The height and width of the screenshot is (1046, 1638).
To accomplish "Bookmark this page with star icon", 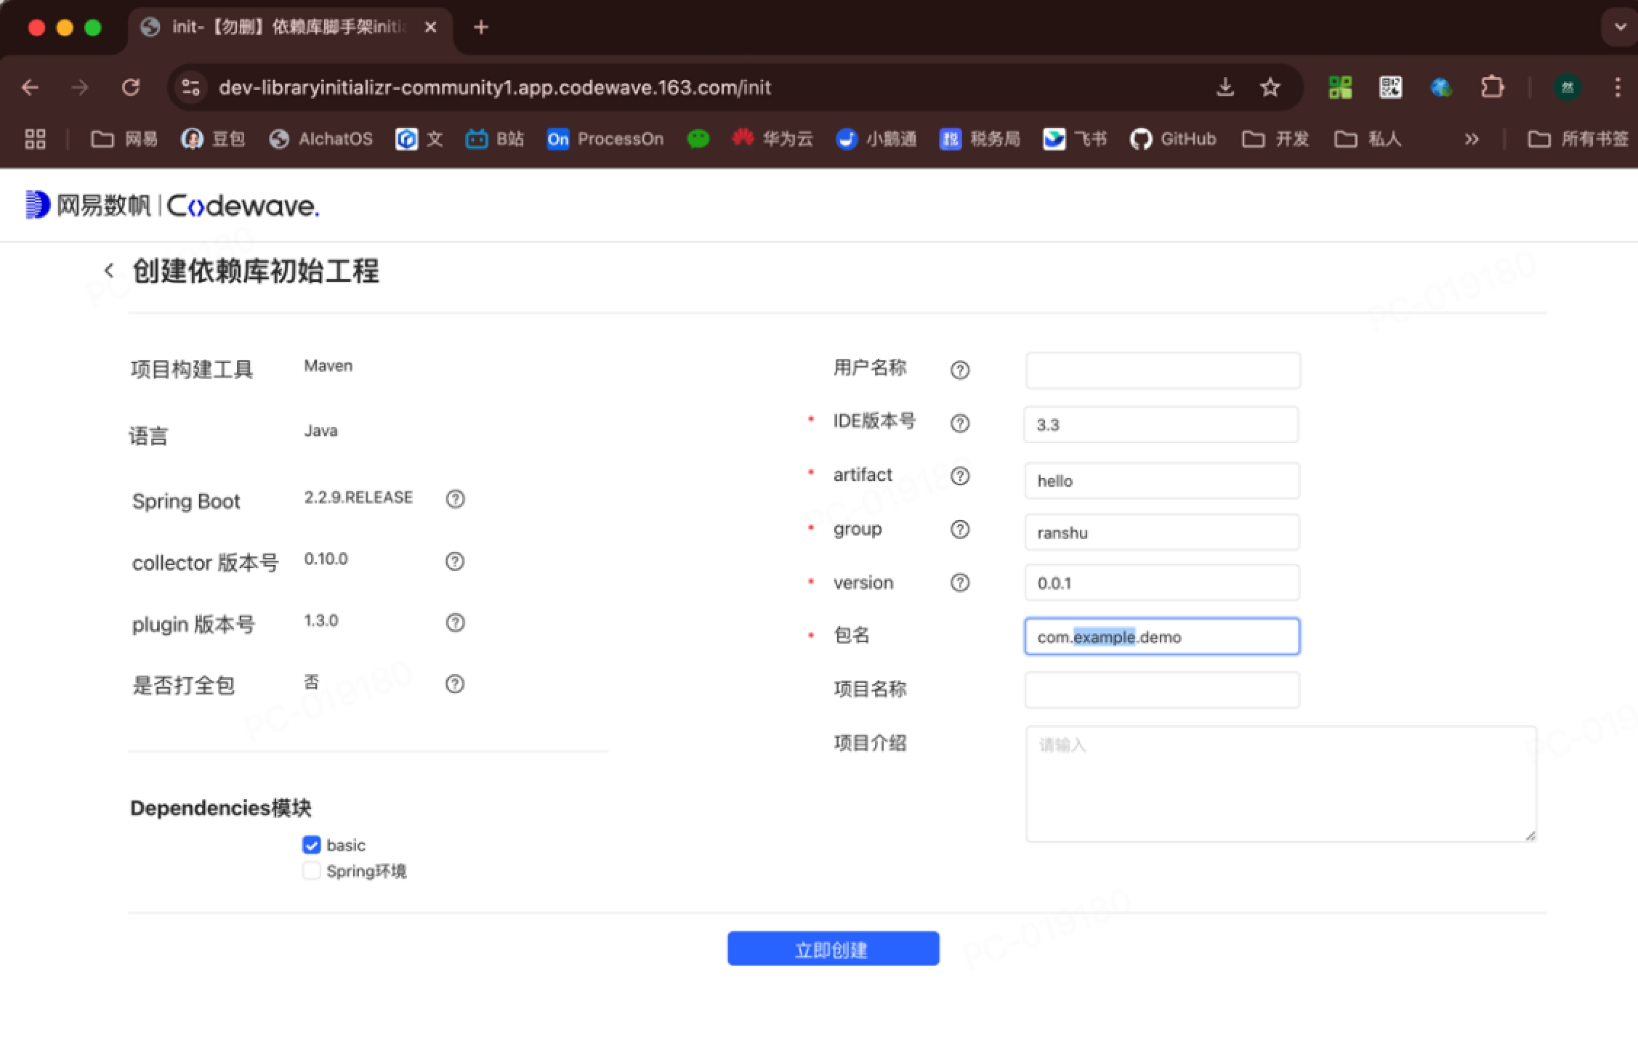I will pyautogui.click(x=1270, y=88).
